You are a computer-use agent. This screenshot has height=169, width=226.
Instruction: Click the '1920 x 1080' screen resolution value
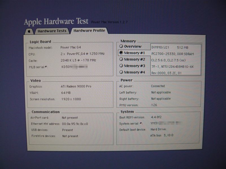point(71,99)
